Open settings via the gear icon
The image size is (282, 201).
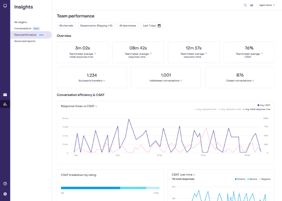(x=5, y=194)
